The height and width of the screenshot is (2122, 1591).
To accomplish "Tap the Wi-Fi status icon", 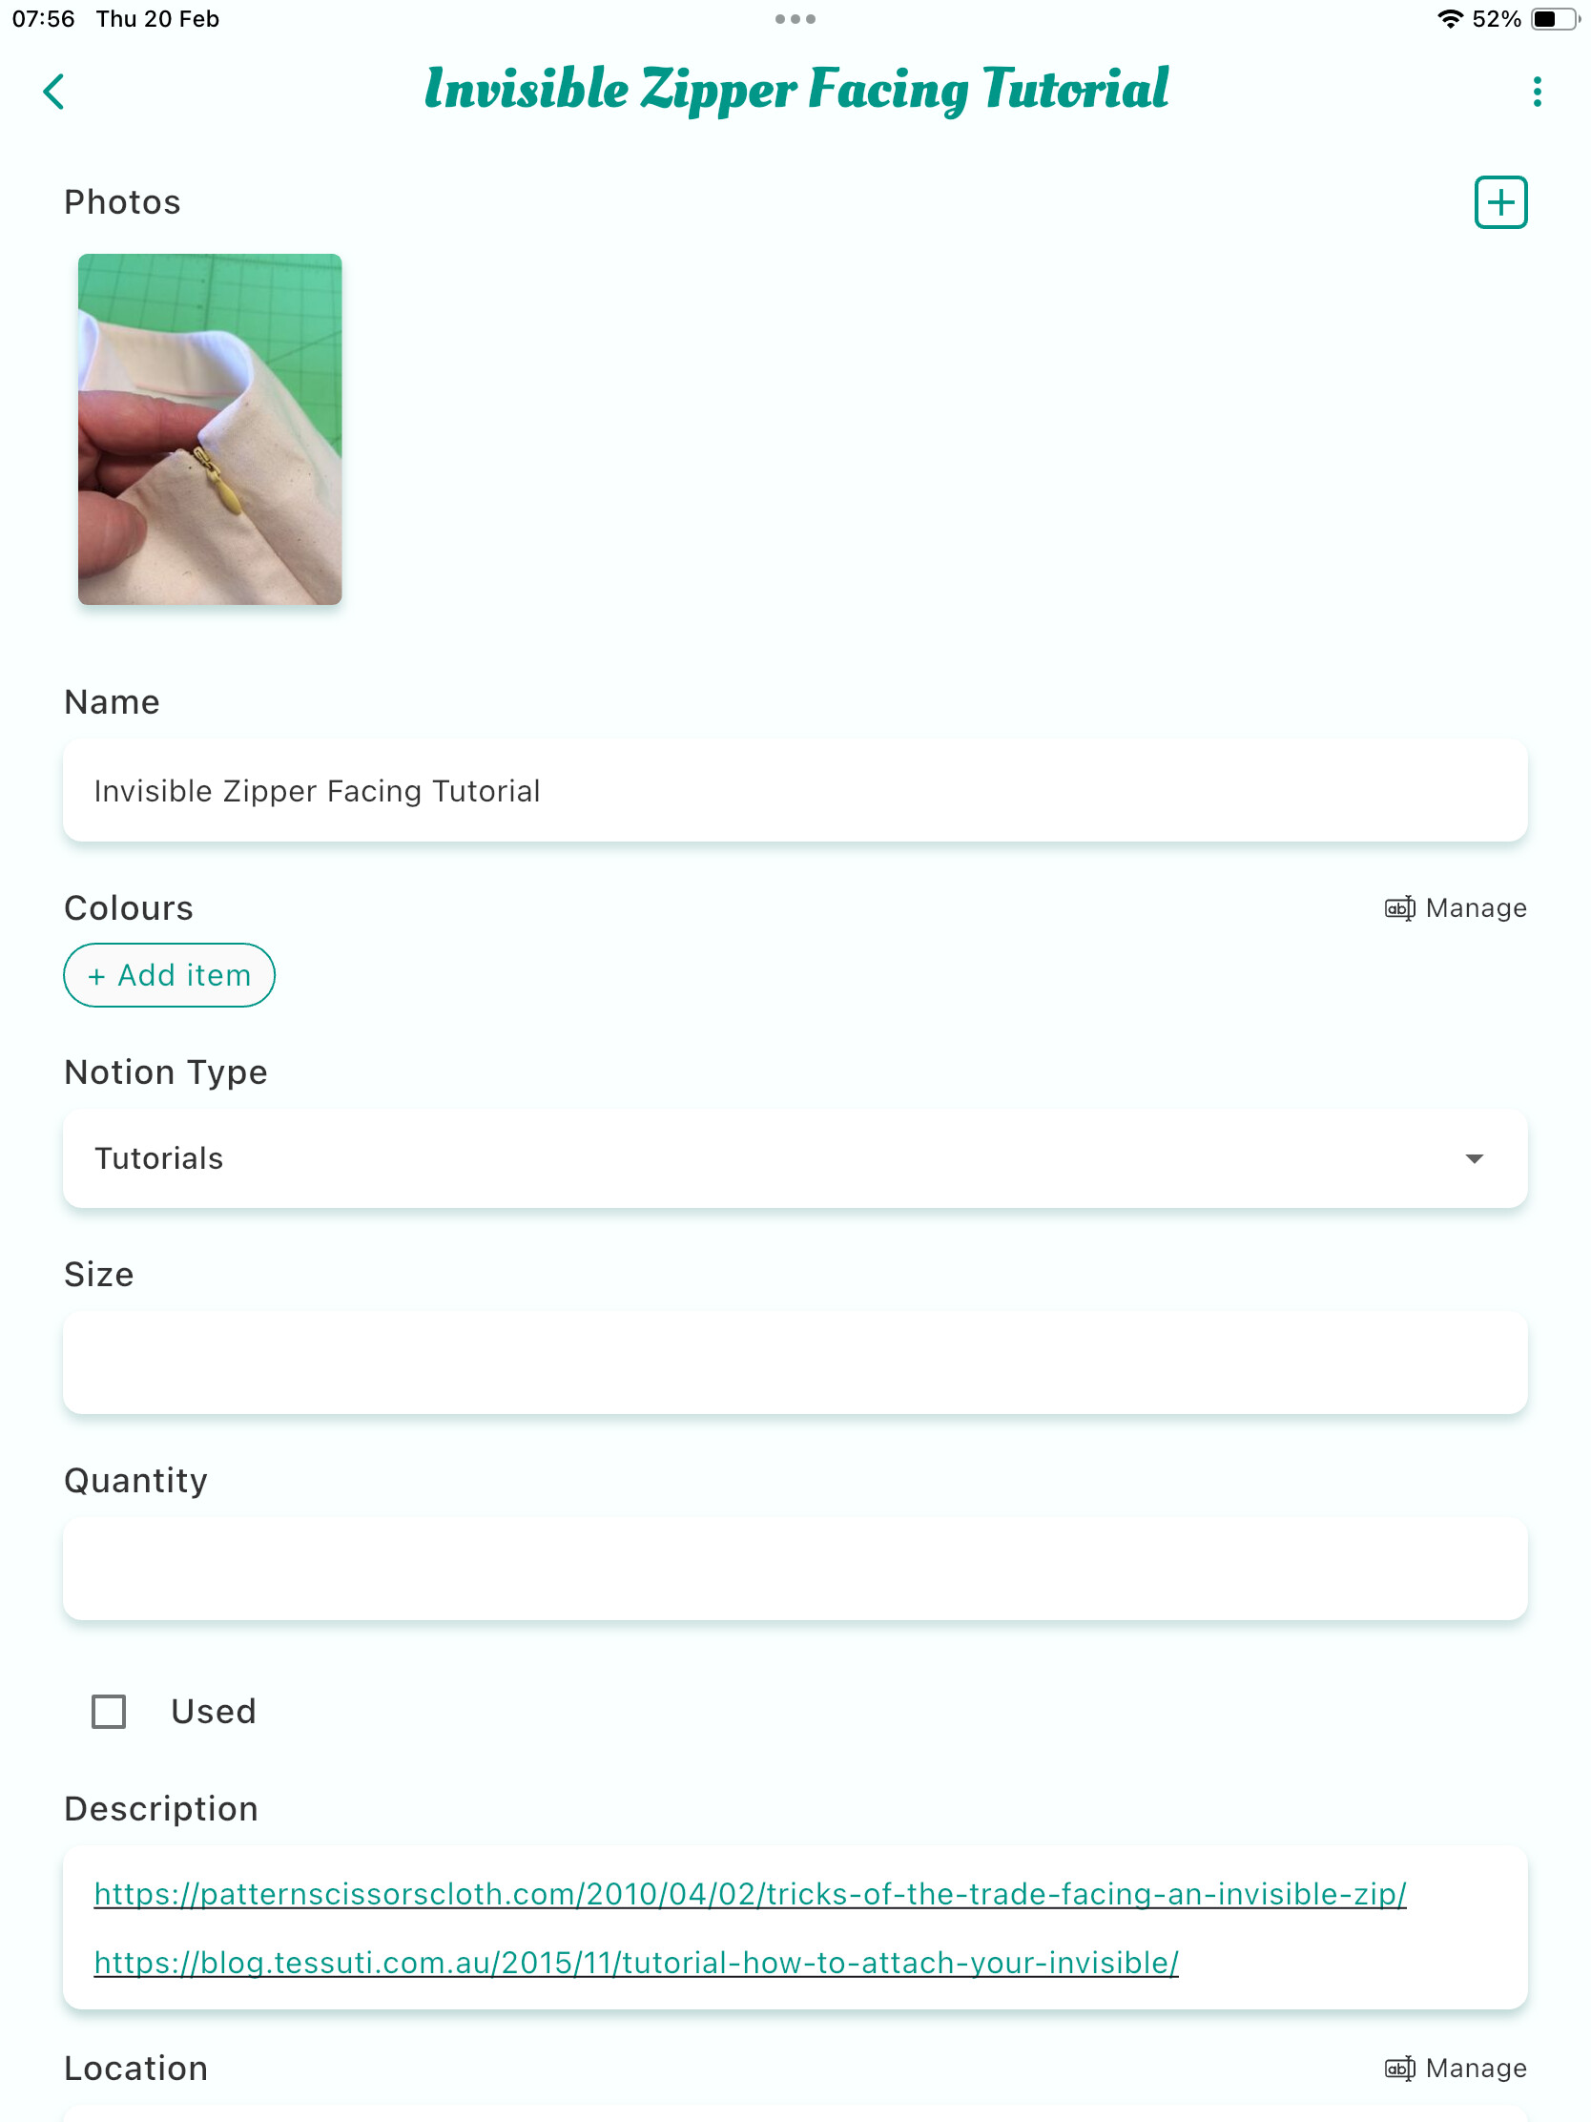I will 1450,19.
